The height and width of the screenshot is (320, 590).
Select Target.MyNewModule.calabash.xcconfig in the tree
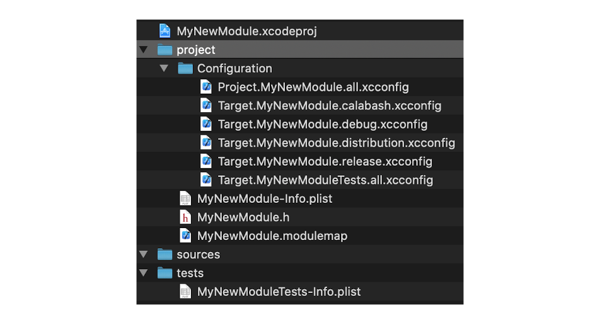(x=329, y=106)
